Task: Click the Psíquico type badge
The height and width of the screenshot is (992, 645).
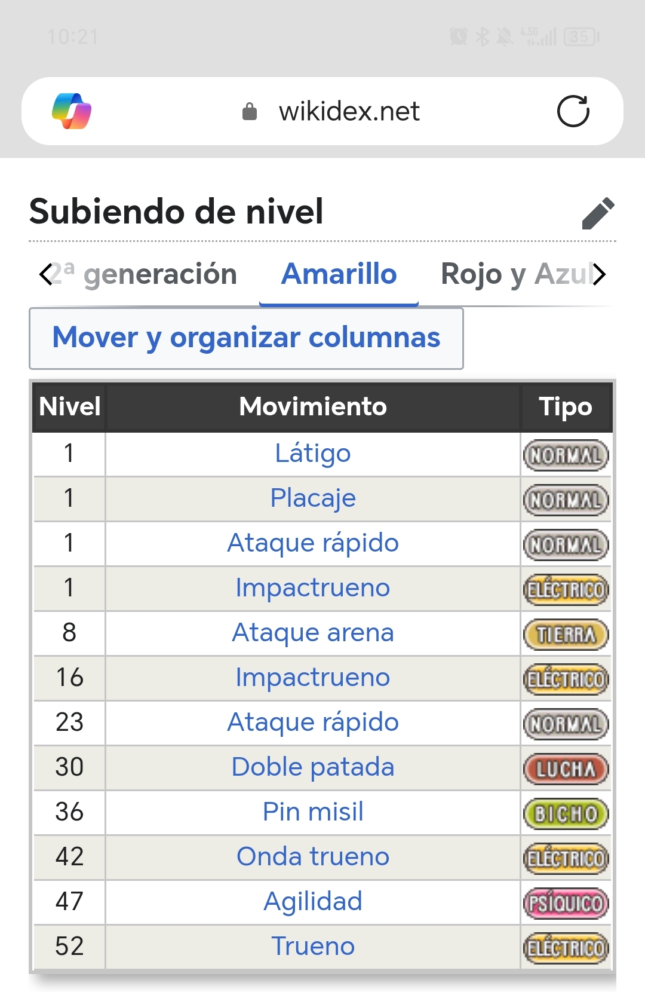Action: (566, 903)
